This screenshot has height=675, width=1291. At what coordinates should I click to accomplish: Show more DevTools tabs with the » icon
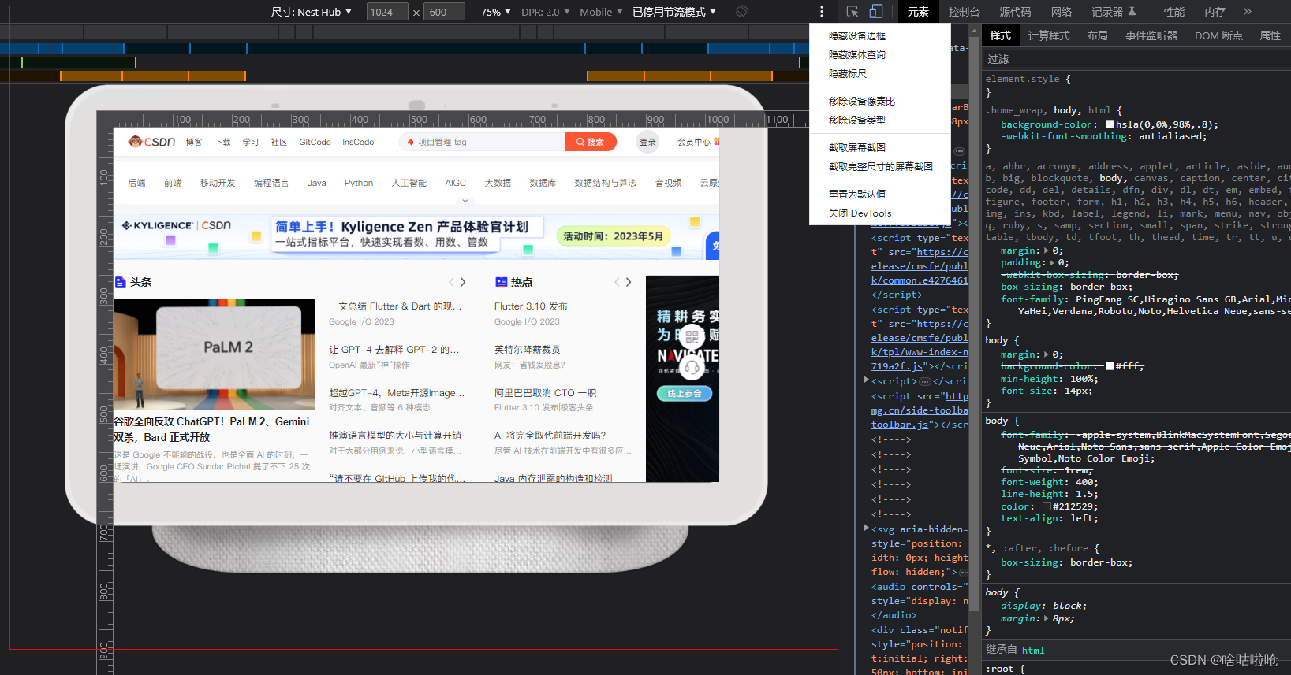tap(1247, 12)
